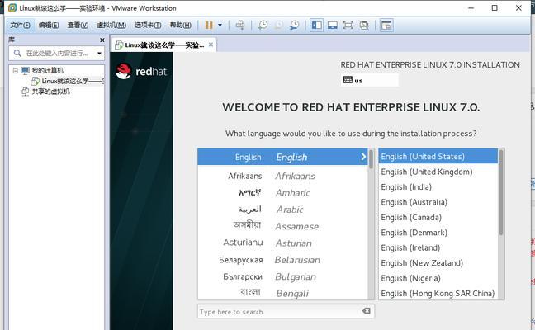The height and width of the screenshot is (330, 535).
Task: Collapse the 我的计算机 tree node
Action: click(16, 71)
